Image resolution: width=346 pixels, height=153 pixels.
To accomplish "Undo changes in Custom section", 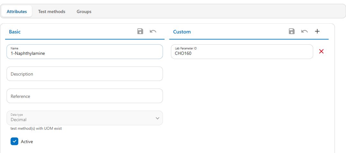I will (305, 31).
